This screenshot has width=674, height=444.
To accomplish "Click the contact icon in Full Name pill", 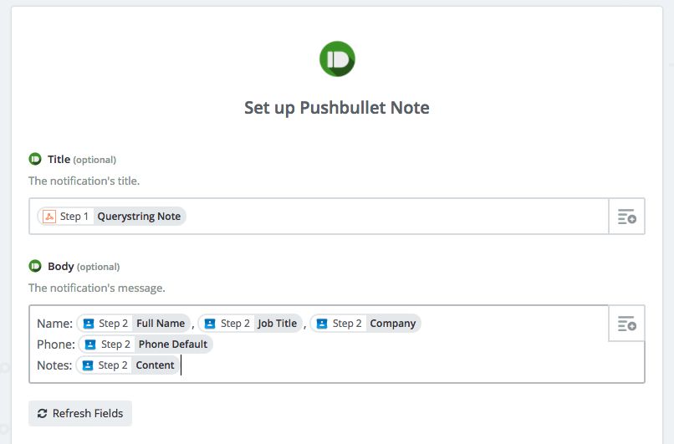I will pos(88,324).
